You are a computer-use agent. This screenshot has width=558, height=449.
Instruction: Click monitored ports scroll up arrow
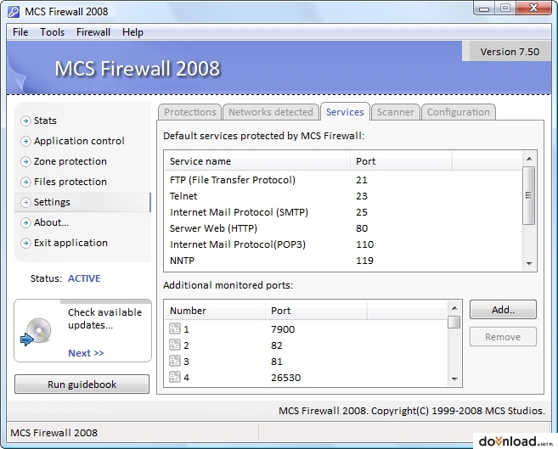click(x=454, y=308)
